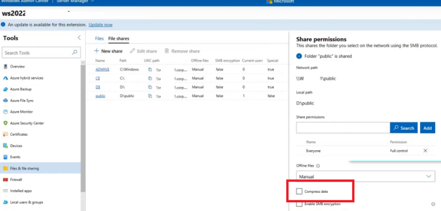441x211 pixels.
Task: Click C:\Windows path cell
Action: pos(129,69)
